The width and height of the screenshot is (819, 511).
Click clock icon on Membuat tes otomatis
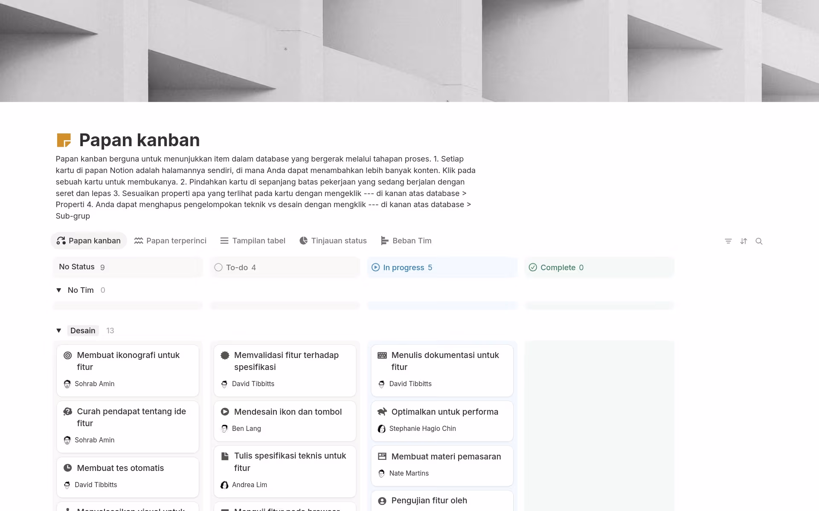pyautogui.click(x=67, y=468)
